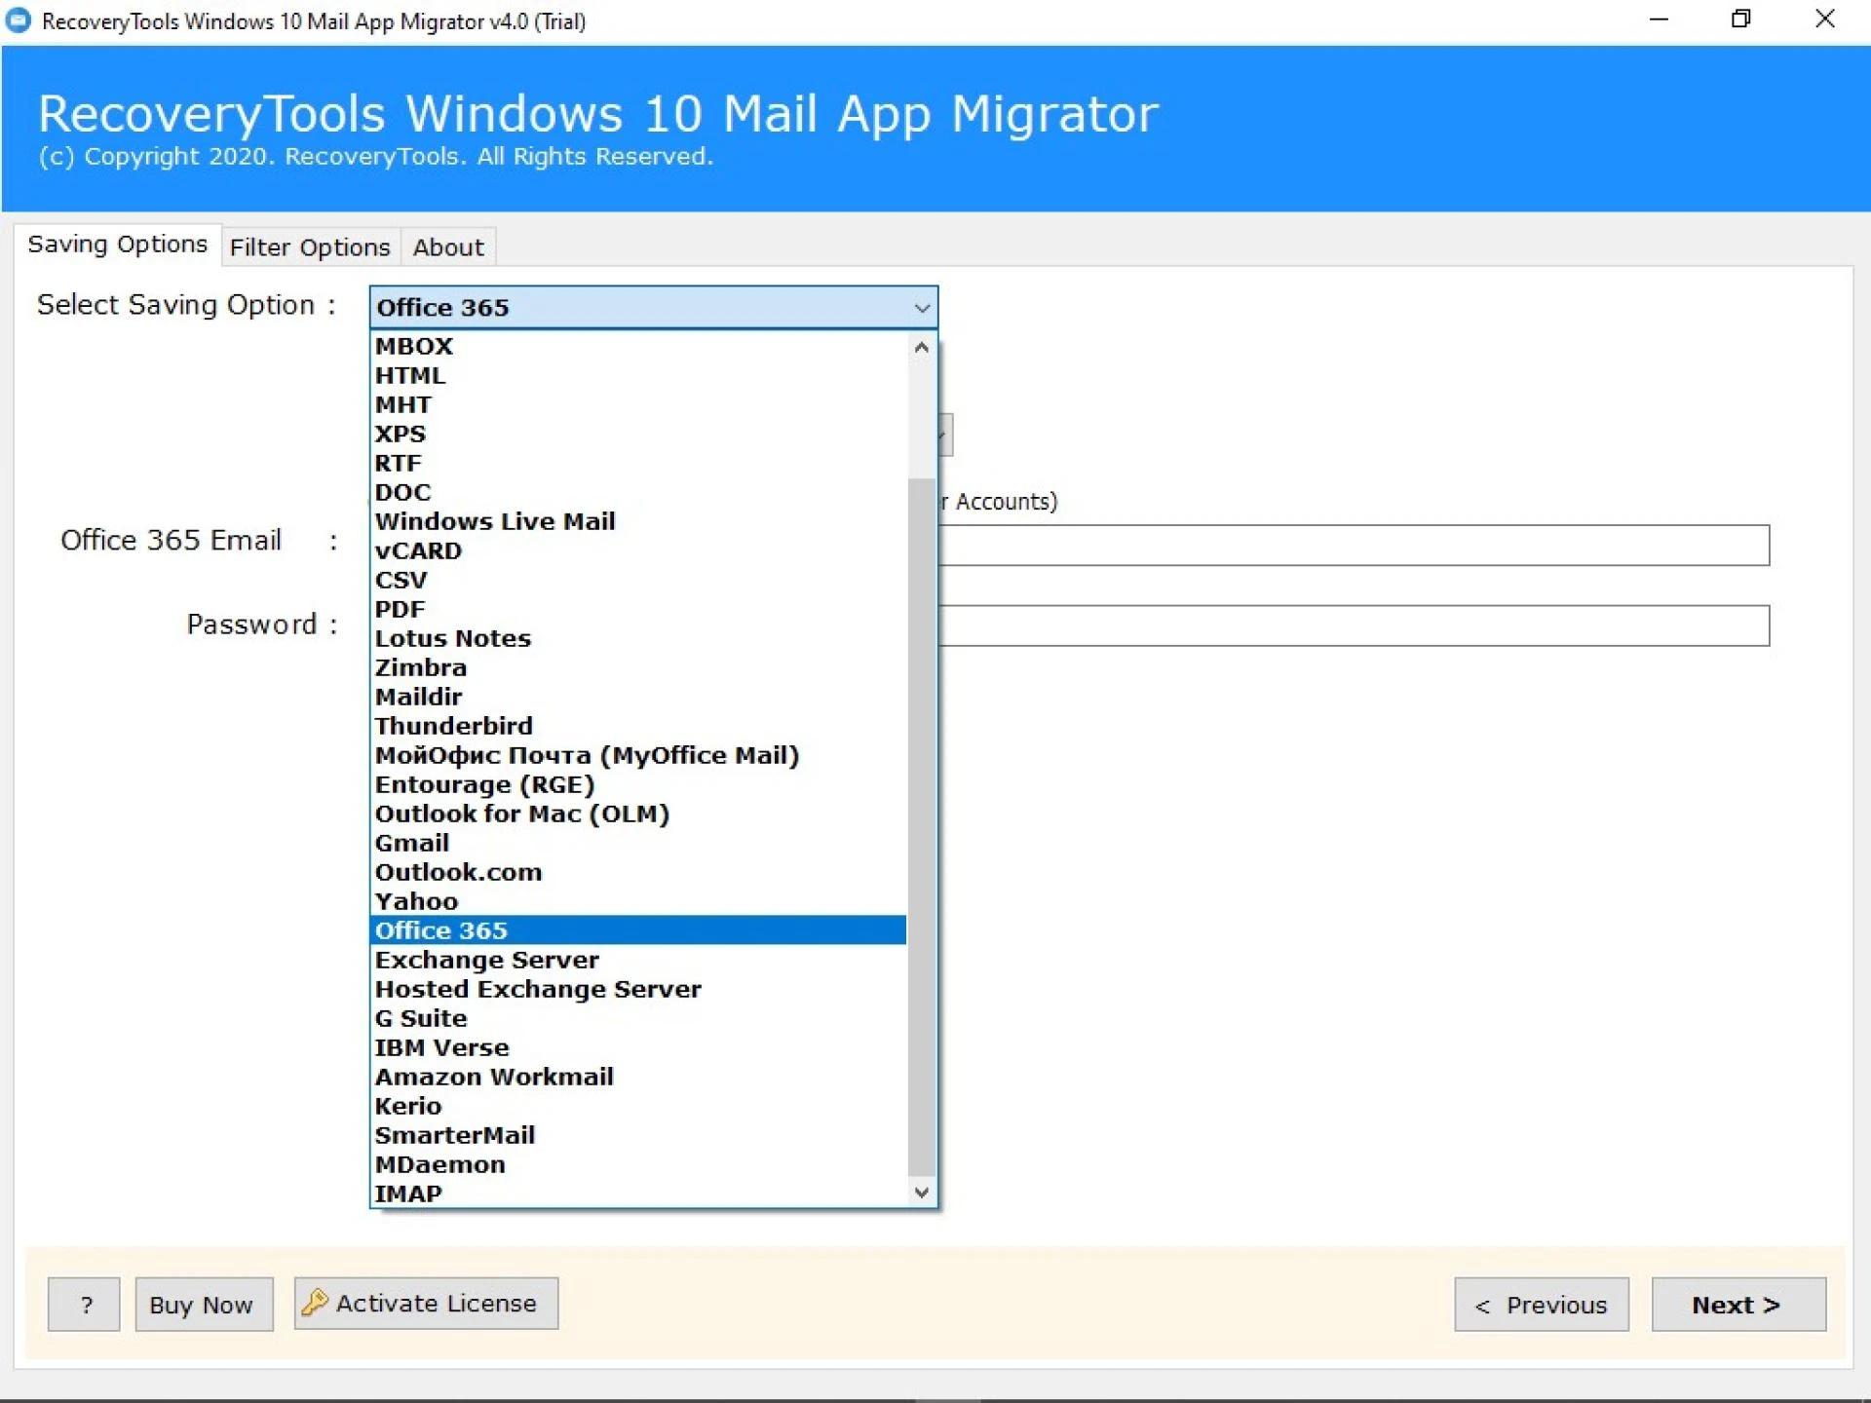Go back with the Previous button
Screen dimensions: 1871x1403
point(1541,1305)
